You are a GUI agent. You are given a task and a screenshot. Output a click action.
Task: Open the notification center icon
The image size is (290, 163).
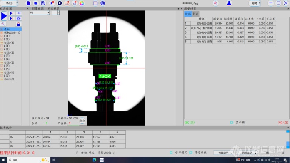[x=285, y=160]
